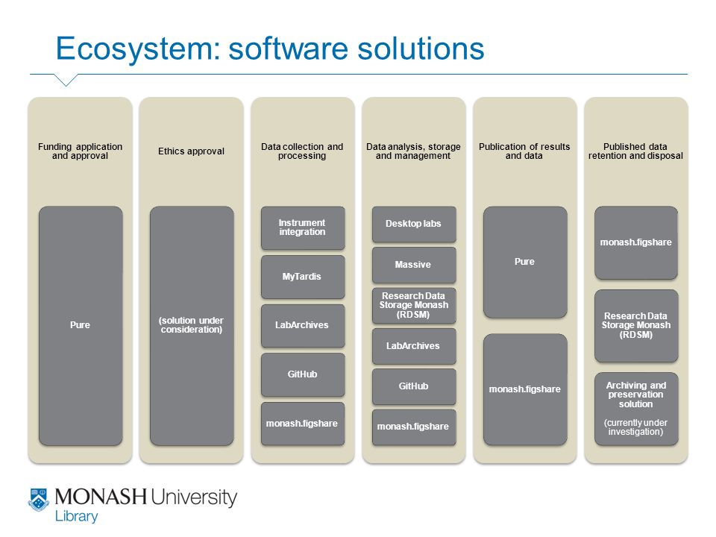Select the Pure box under Funding application
Screen dimensions: 716x537
tap(81, 326)
